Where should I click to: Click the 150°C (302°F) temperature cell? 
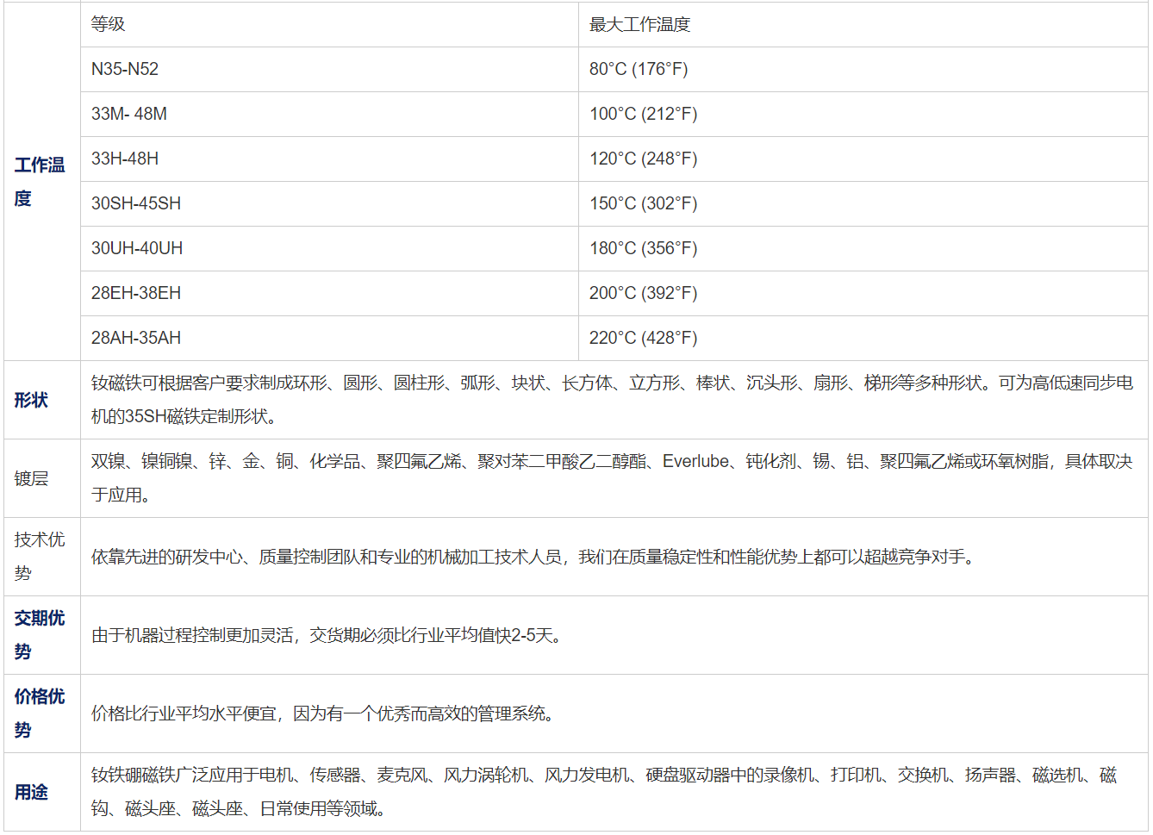643,204
